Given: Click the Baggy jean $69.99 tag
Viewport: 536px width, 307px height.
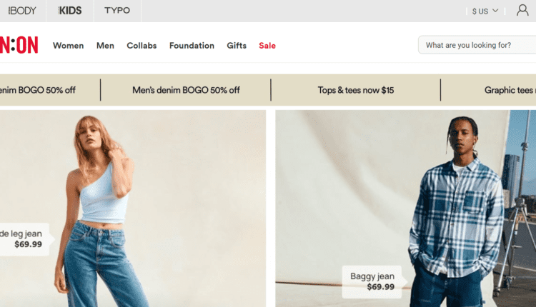Looking at the screenshot, I should click(x=372, y=281).
